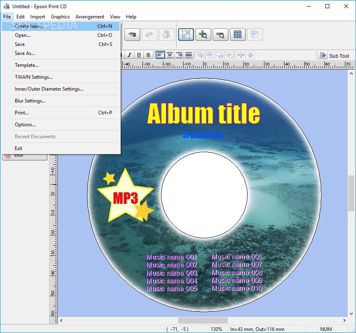
Task: Toggle strikethrough text formatting
Action: click(148, 55)
